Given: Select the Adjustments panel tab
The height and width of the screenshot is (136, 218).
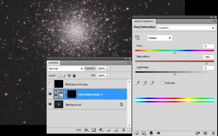Looking at the screenshot, I should coord(144,21).
